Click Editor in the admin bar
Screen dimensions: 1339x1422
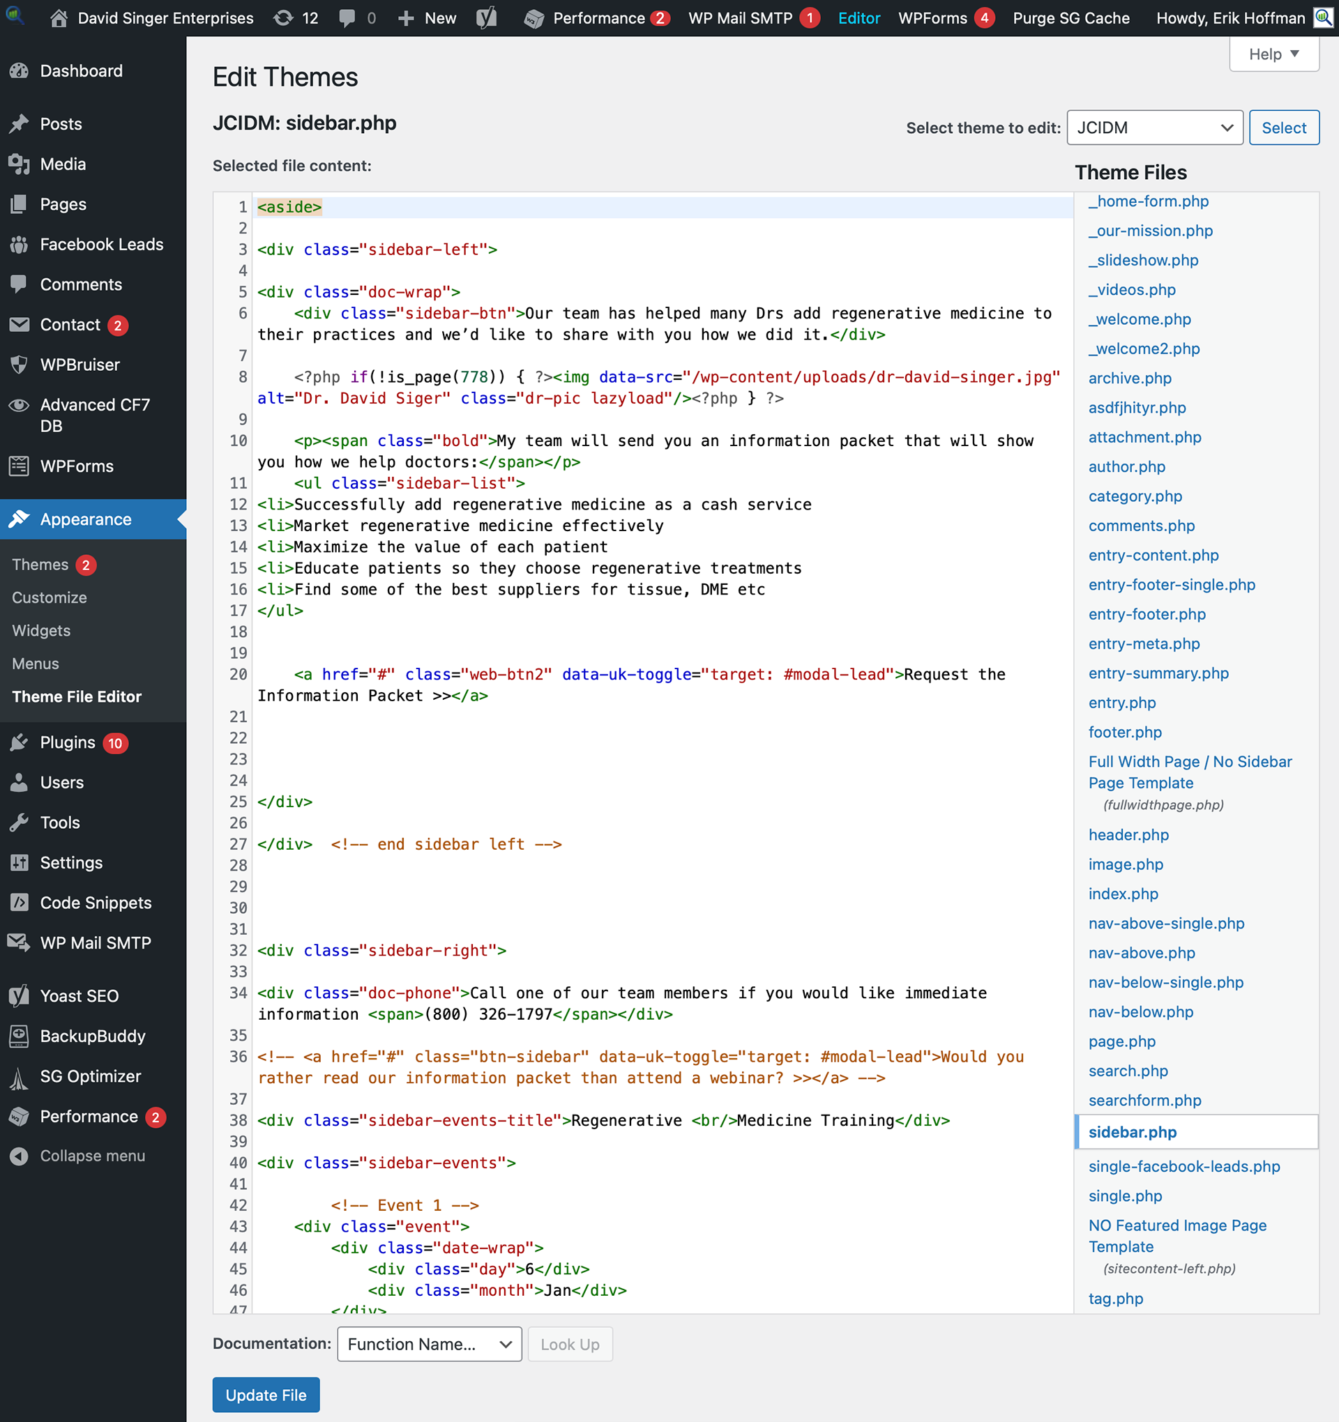[x=858, y=19]
